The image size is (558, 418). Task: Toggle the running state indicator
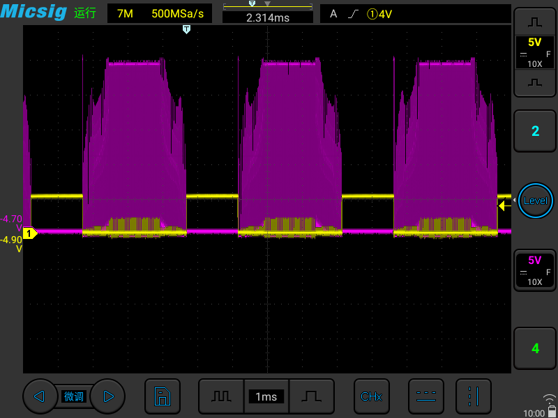point(85,13)
